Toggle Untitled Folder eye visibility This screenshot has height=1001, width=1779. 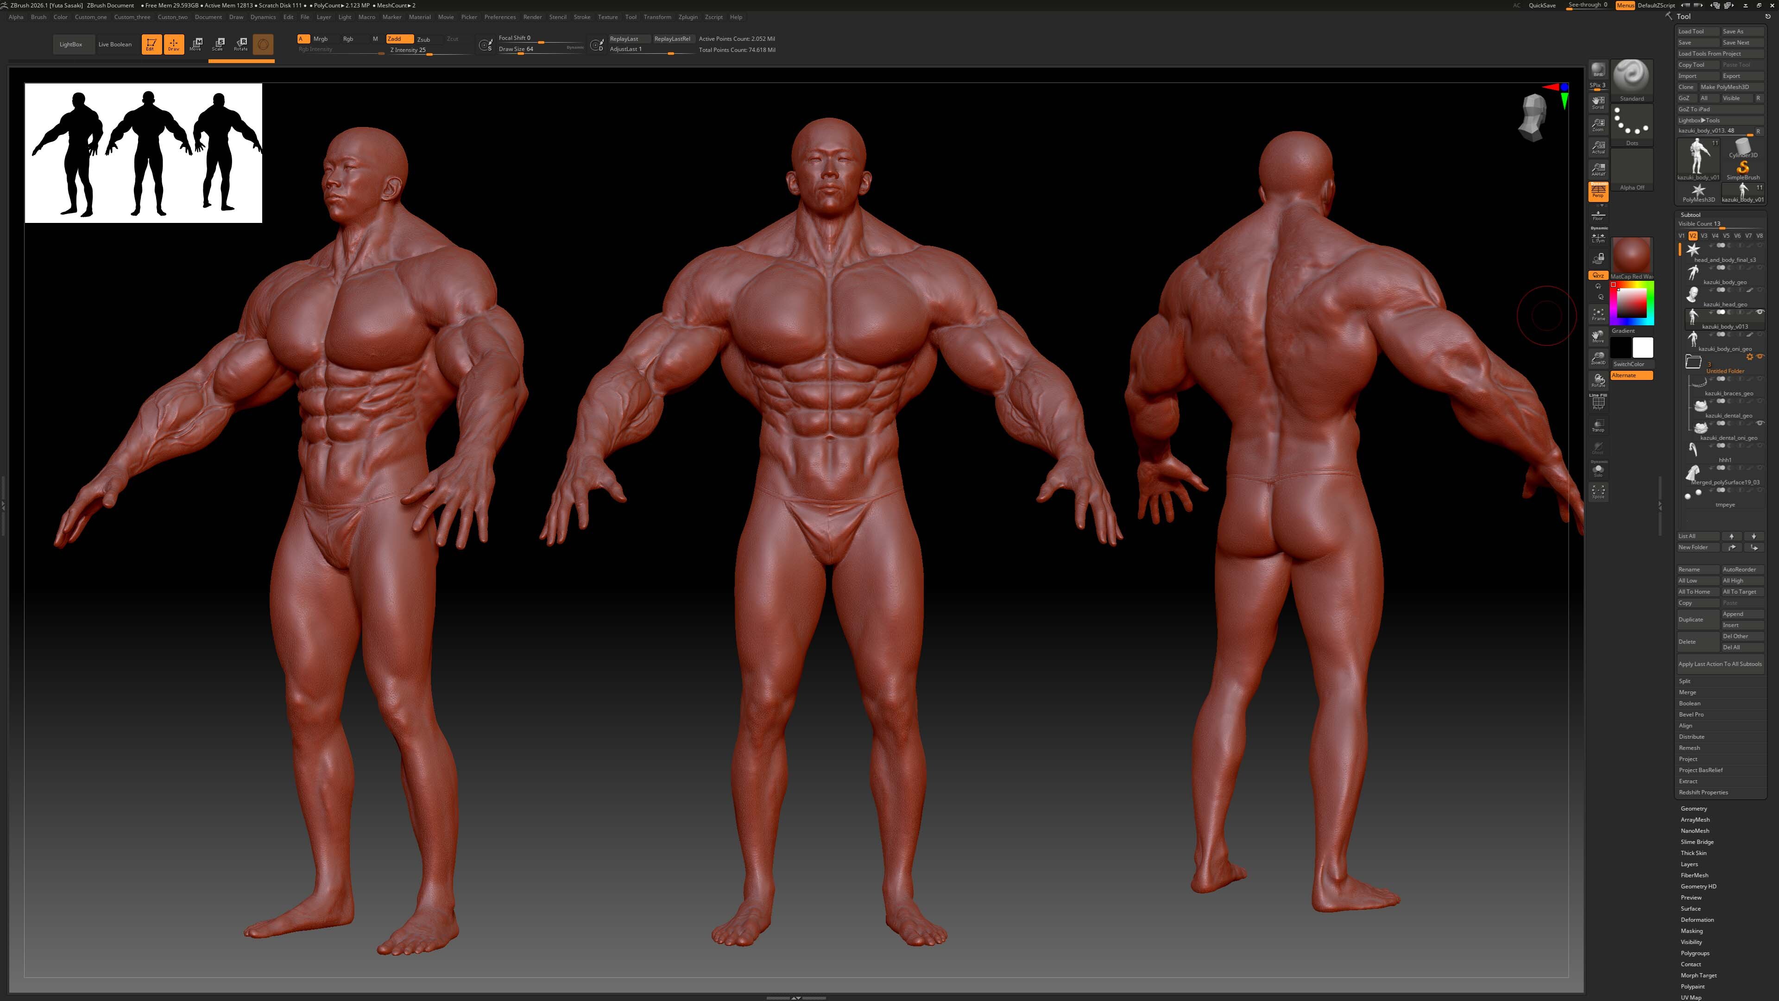[1760, 356]
